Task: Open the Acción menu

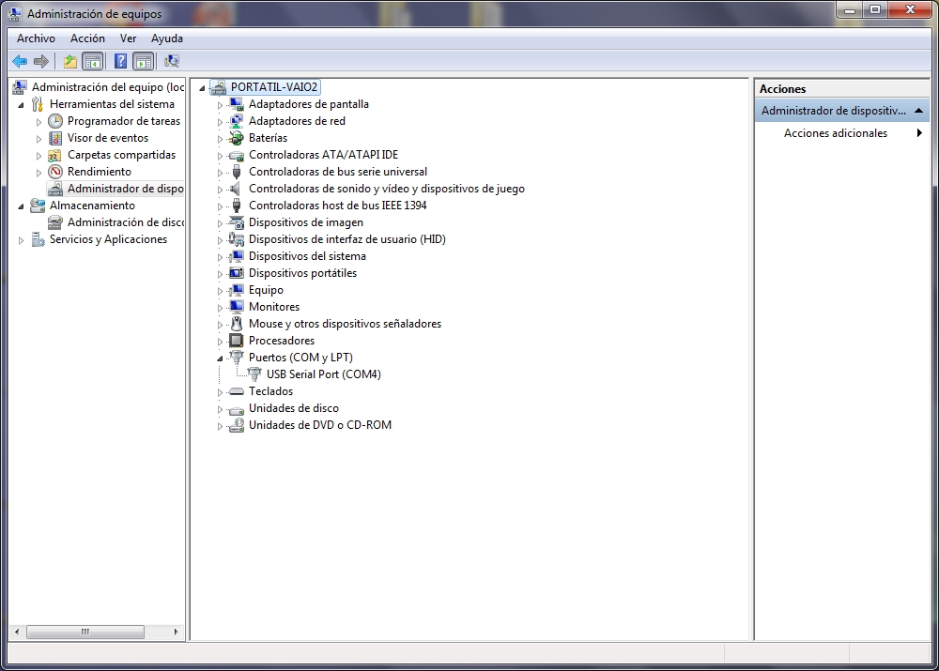Action: (x=87, y=38)
